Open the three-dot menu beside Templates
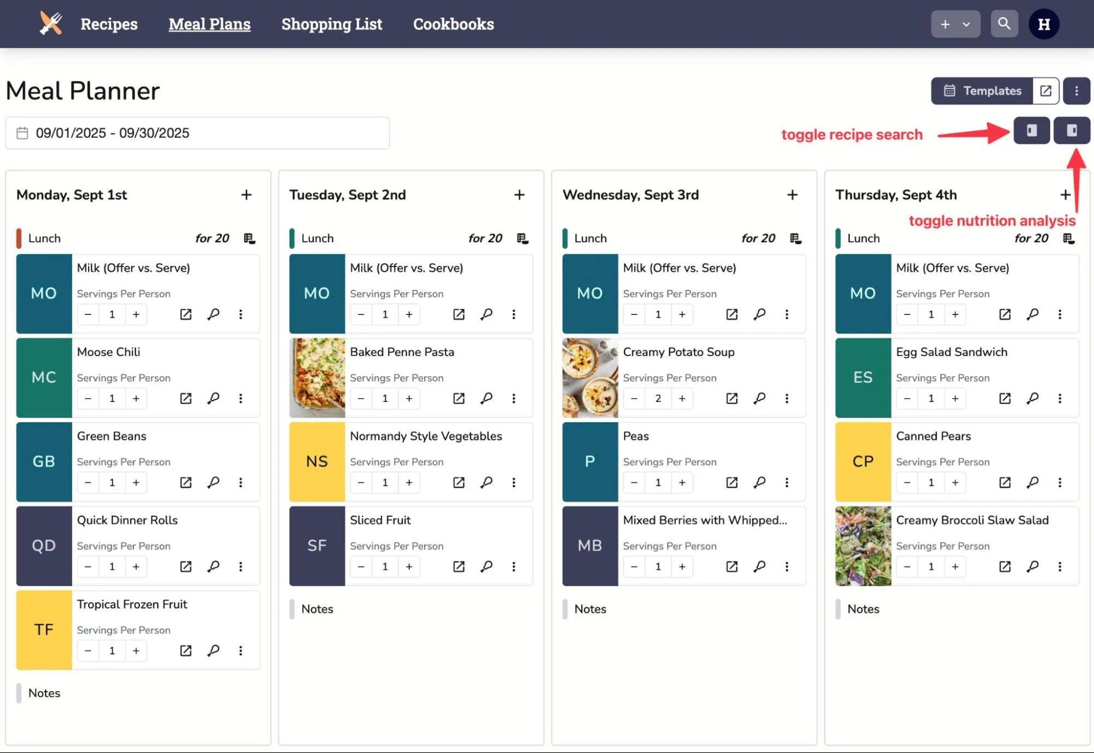This screenshot has width=1094, height=753. click(x=1076, y=91)
